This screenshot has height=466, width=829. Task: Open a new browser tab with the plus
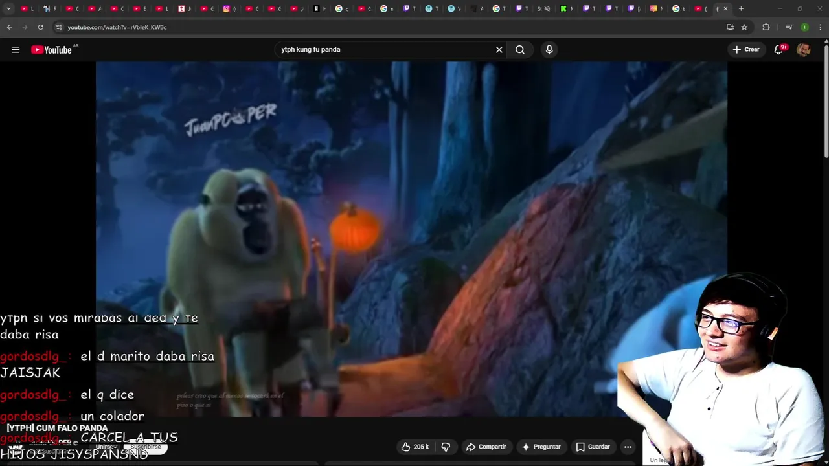tap(741, 8)
